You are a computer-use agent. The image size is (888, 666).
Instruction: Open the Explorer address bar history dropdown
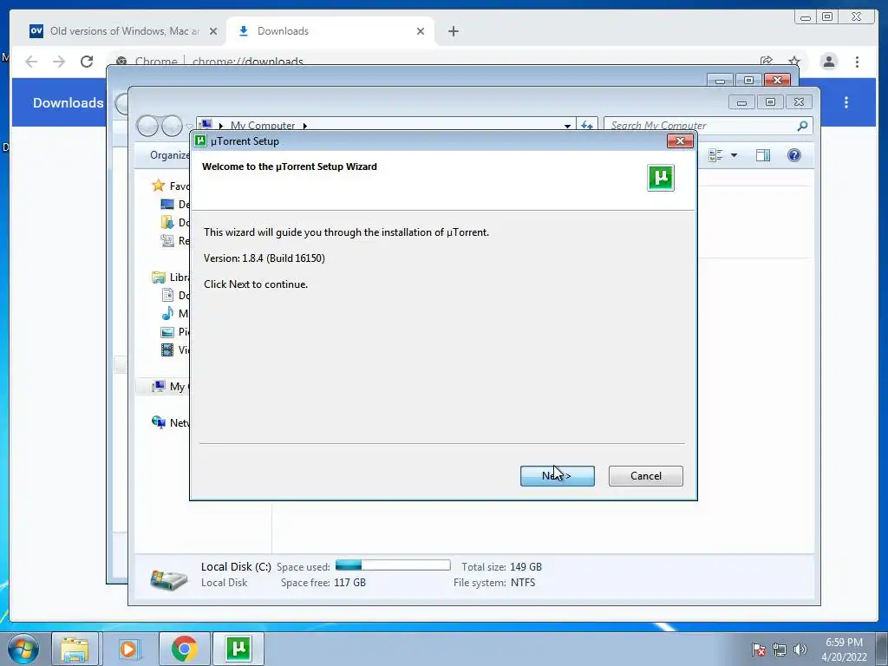pyautogui.click(x=567, y=126)
